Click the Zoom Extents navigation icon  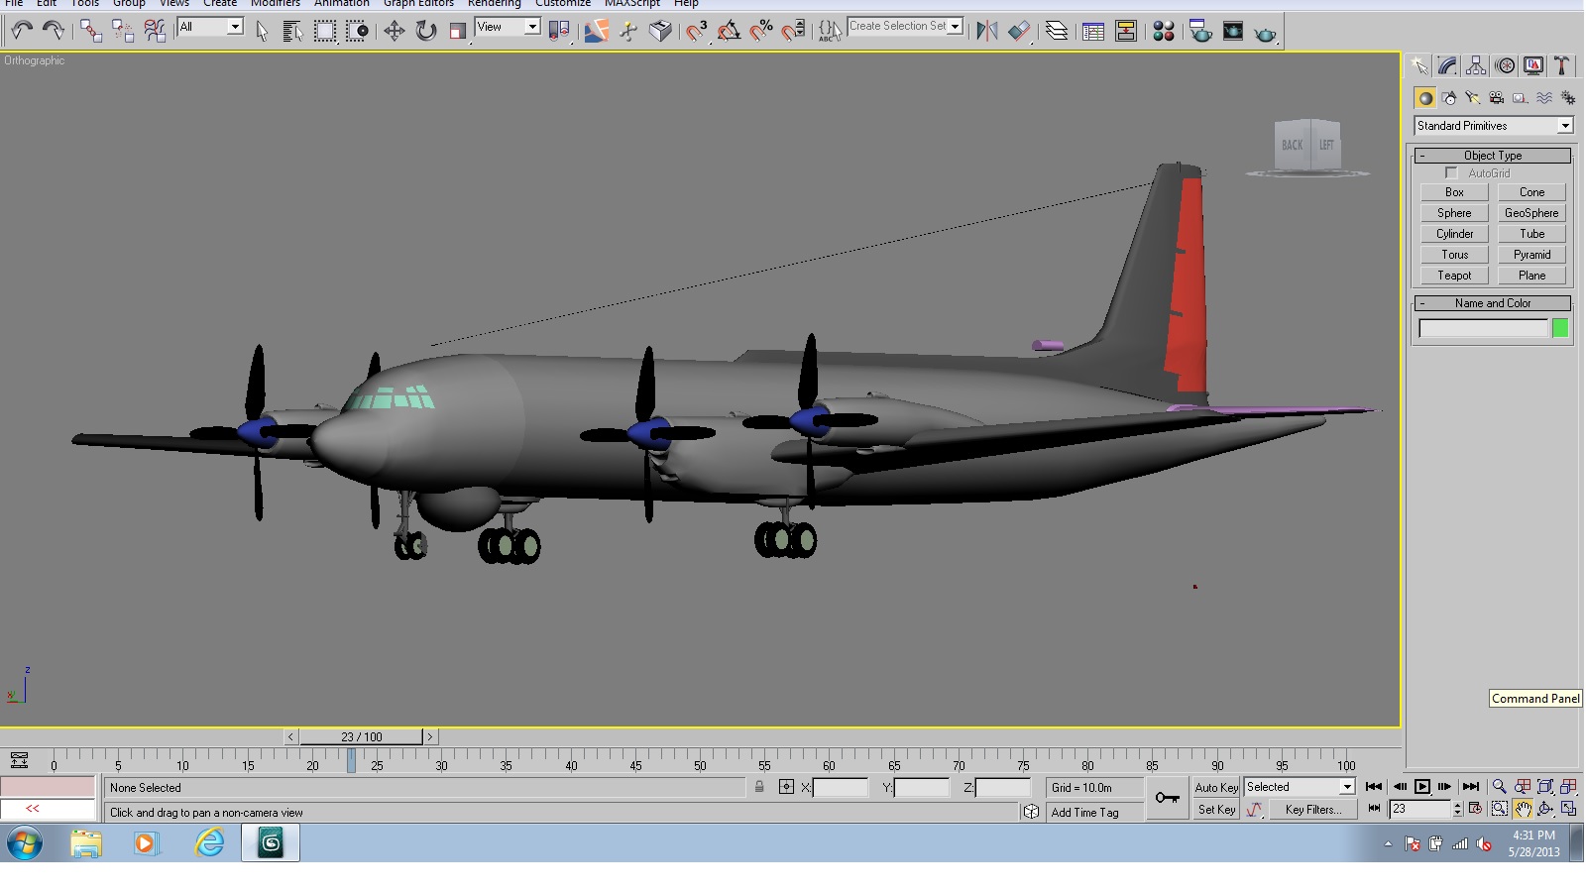pyautogui.click(x=1545, y=787)
